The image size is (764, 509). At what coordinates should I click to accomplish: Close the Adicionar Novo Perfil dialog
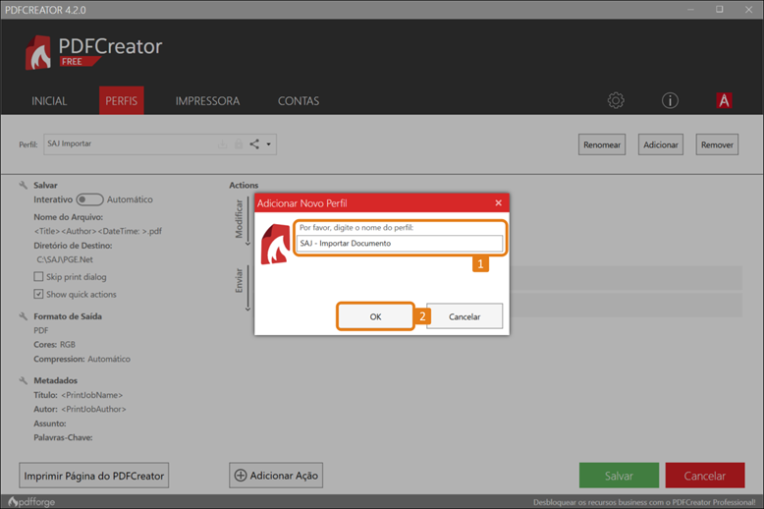coord(498,202)
